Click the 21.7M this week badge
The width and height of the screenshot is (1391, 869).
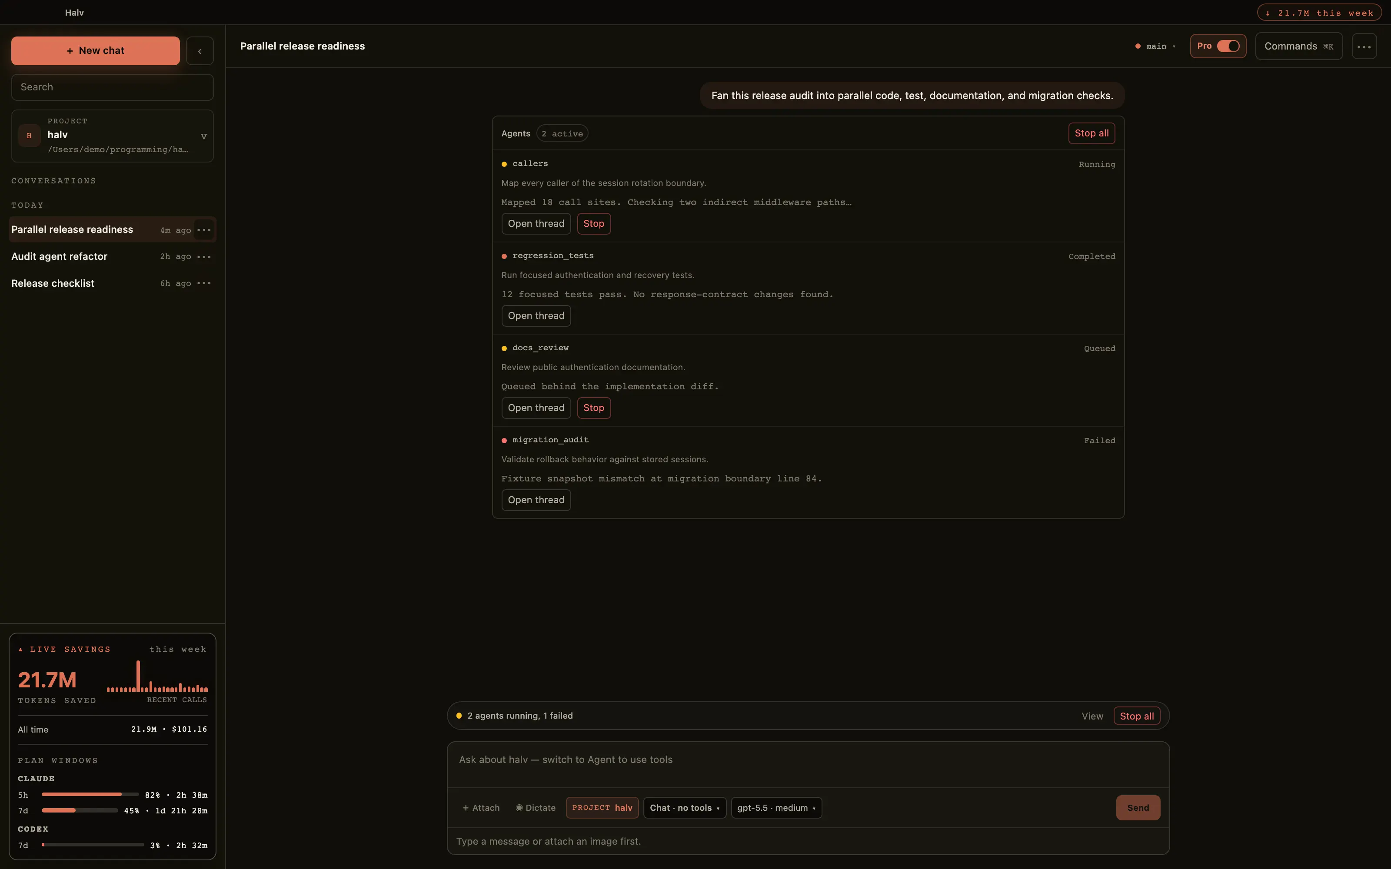[x=1319, y=13]
